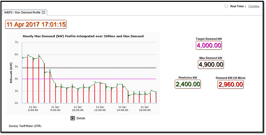Click the Max Demand kW 4,900.00 box
The height and width of the screenshot is (135, 266).
211,65
